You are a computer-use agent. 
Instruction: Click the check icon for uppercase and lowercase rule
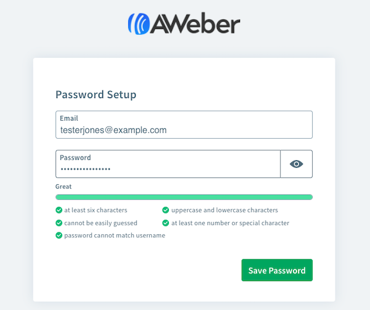(165, 210)
